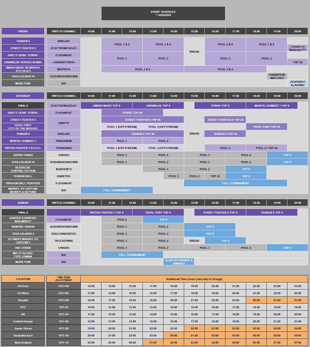Click the TEKKEN 8 TOP 96 block

tap(142, 134)
